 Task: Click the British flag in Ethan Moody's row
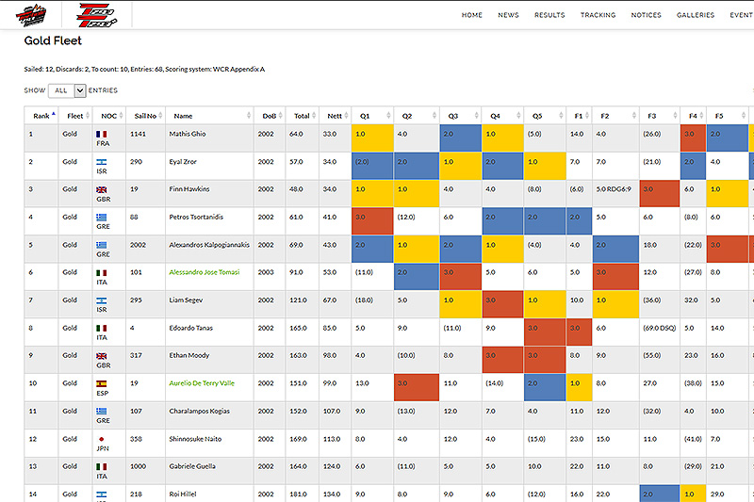point(102,356)
